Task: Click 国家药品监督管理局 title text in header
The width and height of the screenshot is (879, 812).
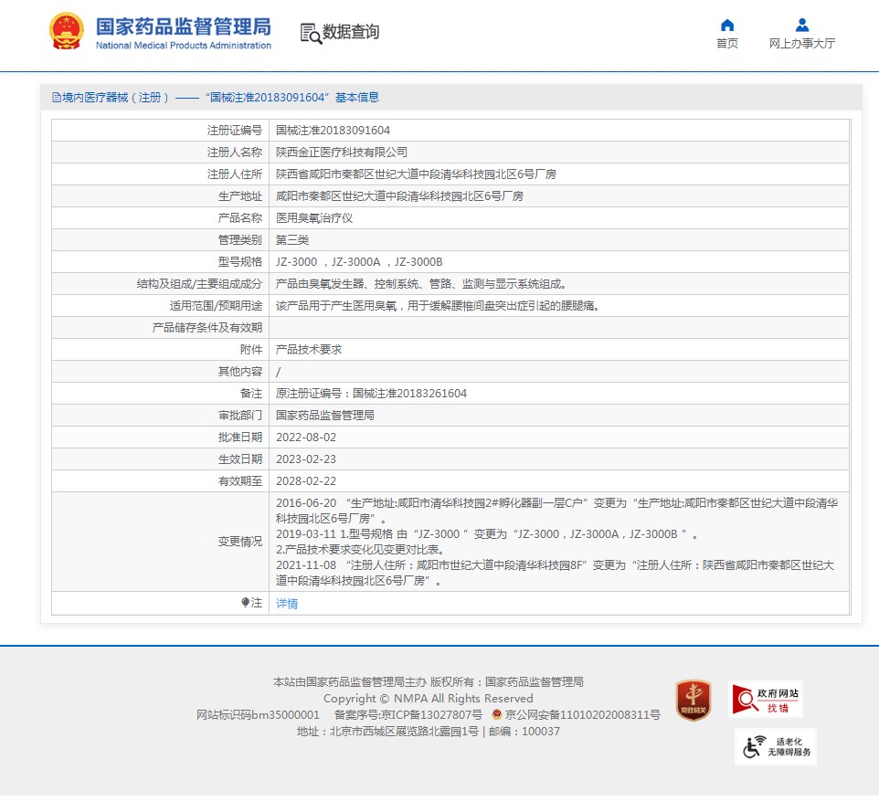Action: [x=184, y=26]
